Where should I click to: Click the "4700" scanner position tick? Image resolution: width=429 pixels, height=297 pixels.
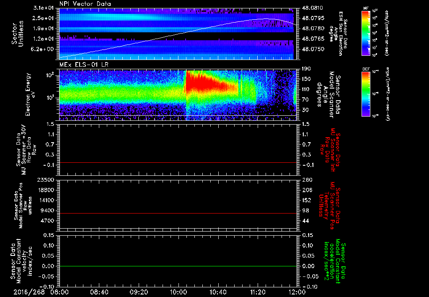point(48,221)
